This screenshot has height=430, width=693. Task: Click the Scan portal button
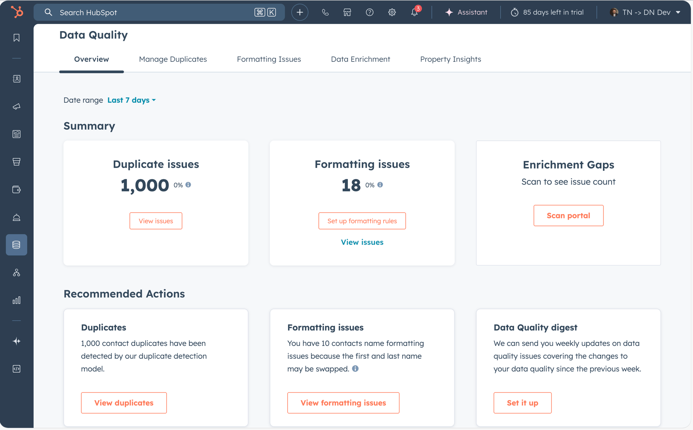point(568,215)
